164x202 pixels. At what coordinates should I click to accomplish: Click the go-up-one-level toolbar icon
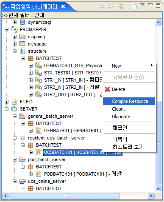tap(120, 6)
